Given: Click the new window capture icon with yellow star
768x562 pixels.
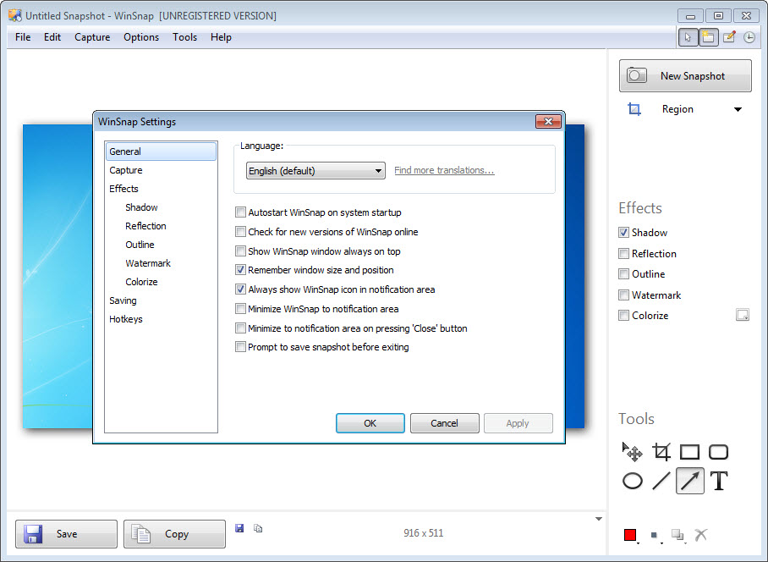Looking at the screenshot, I should (708, 37).
